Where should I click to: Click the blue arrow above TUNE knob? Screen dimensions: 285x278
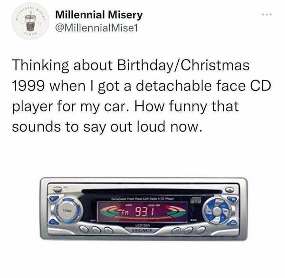point(53,198)
